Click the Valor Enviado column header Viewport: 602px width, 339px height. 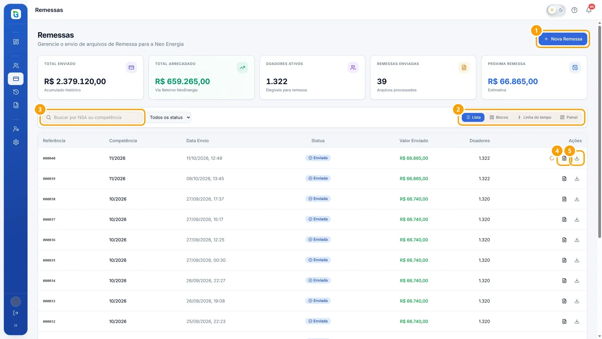pos(414,141)
